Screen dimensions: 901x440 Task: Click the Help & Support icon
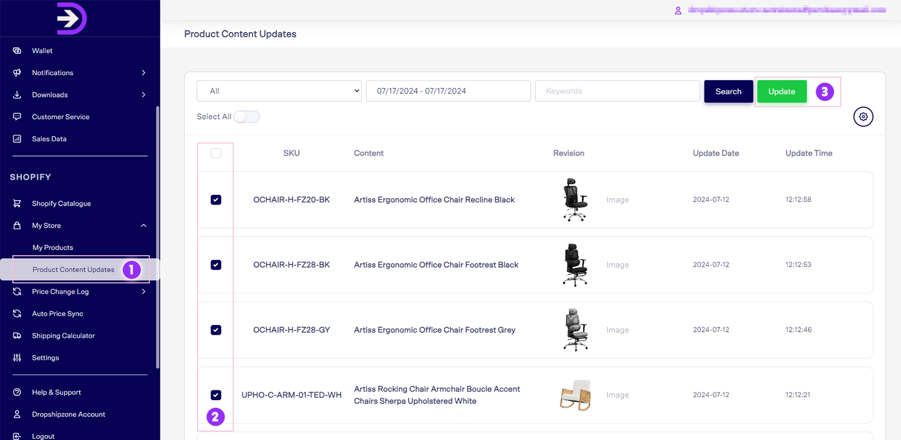17,392
